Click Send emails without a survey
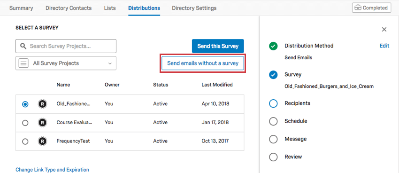This screenshot has height=173, width=399. (x=203, y=63)
